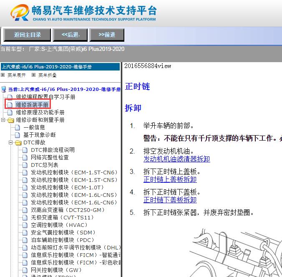Image resolution: width=282 pixels, height=277 pixels.
Task: Open 发动机控制模块 (ECM-1.0T)
Action: (x=67, y=187)
